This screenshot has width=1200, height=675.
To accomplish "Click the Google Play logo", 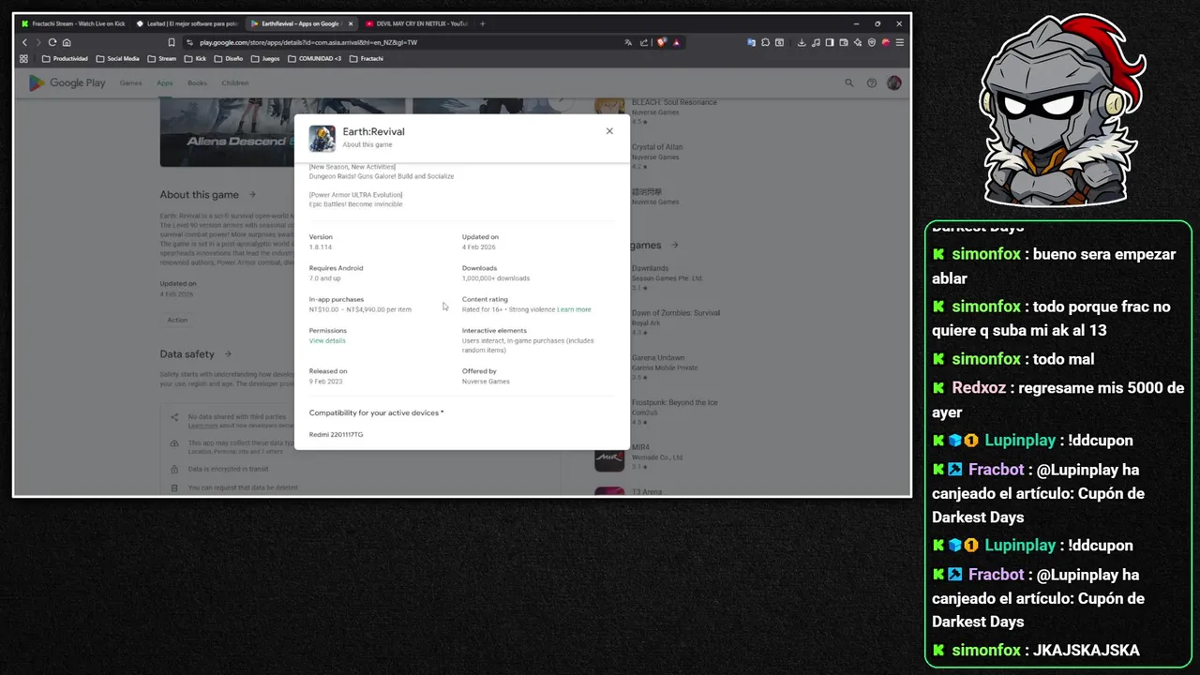I will 67,82.
